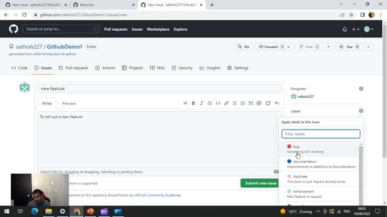The image size is (387, 217).
Task: Add a link via the toolbar
Action: [x=226, y=103]
